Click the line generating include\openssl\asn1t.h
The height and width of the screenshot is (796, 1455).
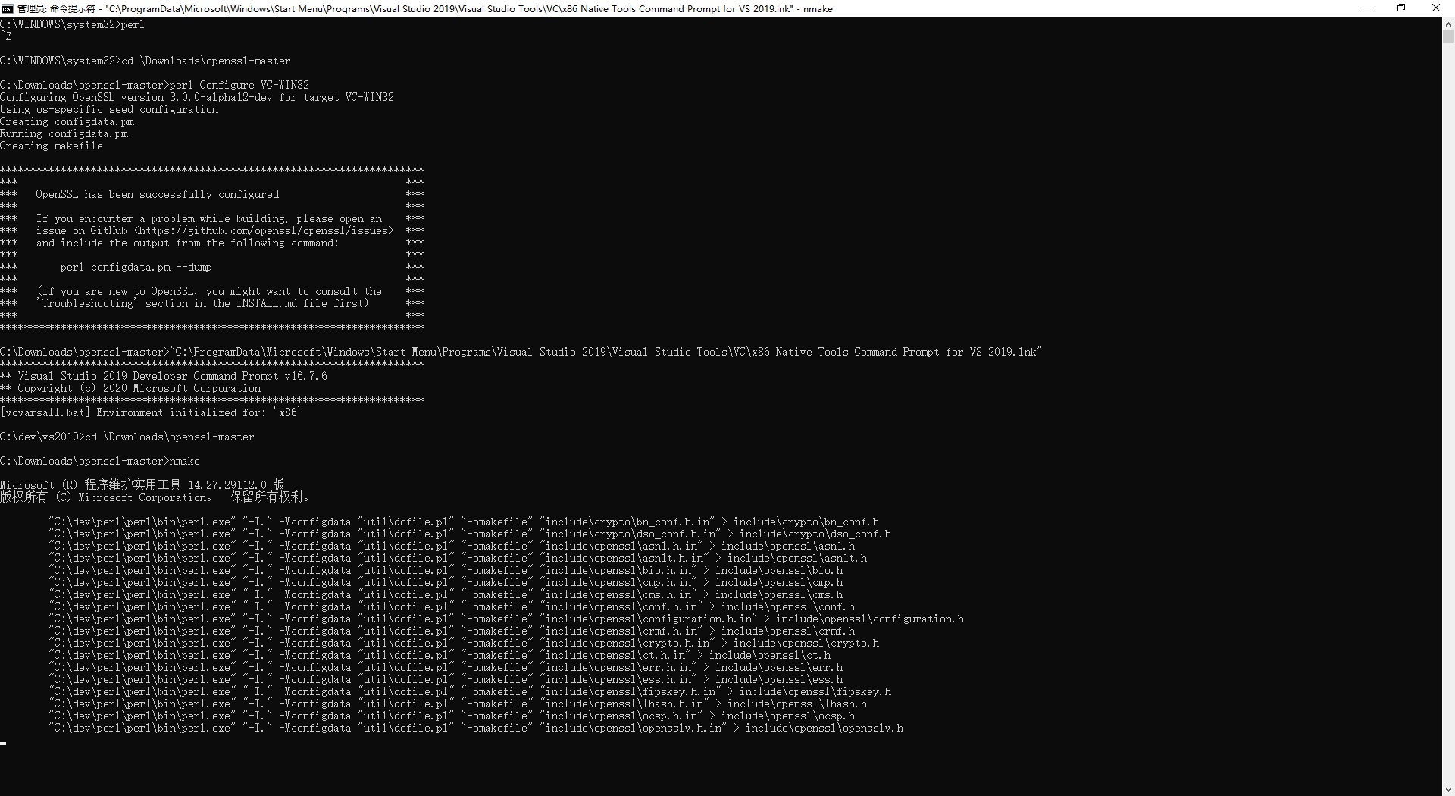(x=458, y=558)
